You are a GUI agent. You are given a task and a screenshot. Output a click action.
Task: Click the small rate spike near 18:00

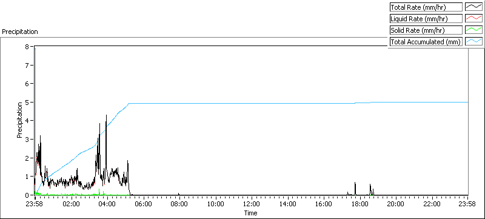coord(355,189)
